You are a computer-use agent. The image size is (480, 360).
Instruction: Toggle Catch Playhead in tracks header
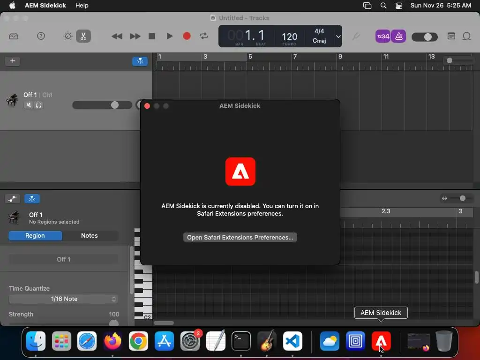pyautogui.click(x=140, y=61)
